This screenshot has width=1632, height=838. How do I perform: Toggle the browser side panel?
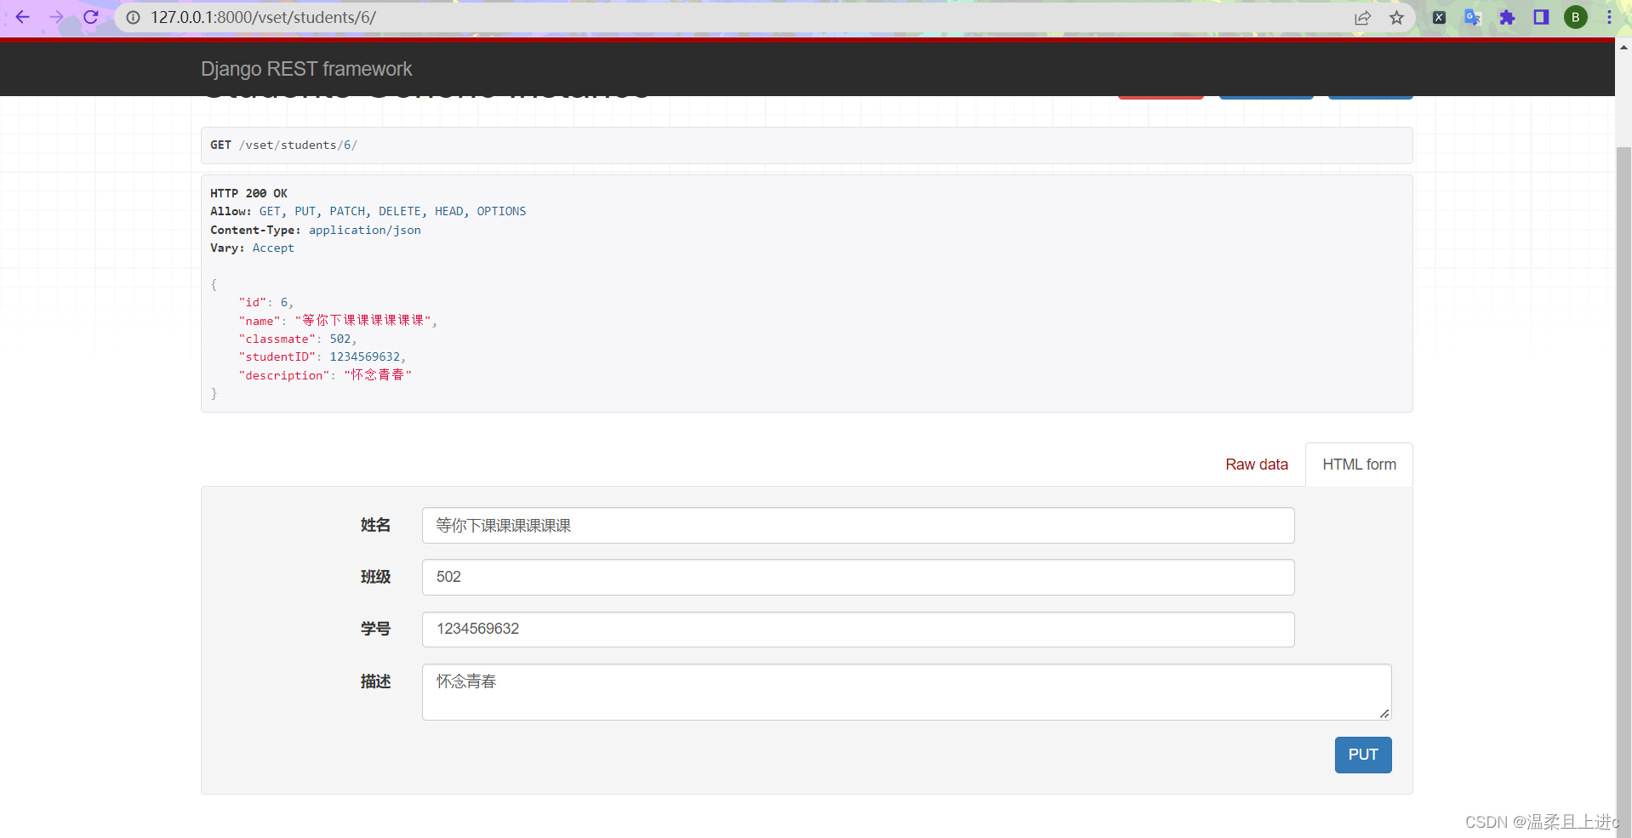pyautogui.click(x=1541, y=17)
